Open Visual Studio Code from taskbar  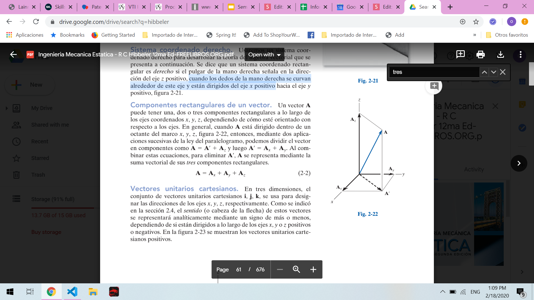pyautogui.click(x=72, y=292)
